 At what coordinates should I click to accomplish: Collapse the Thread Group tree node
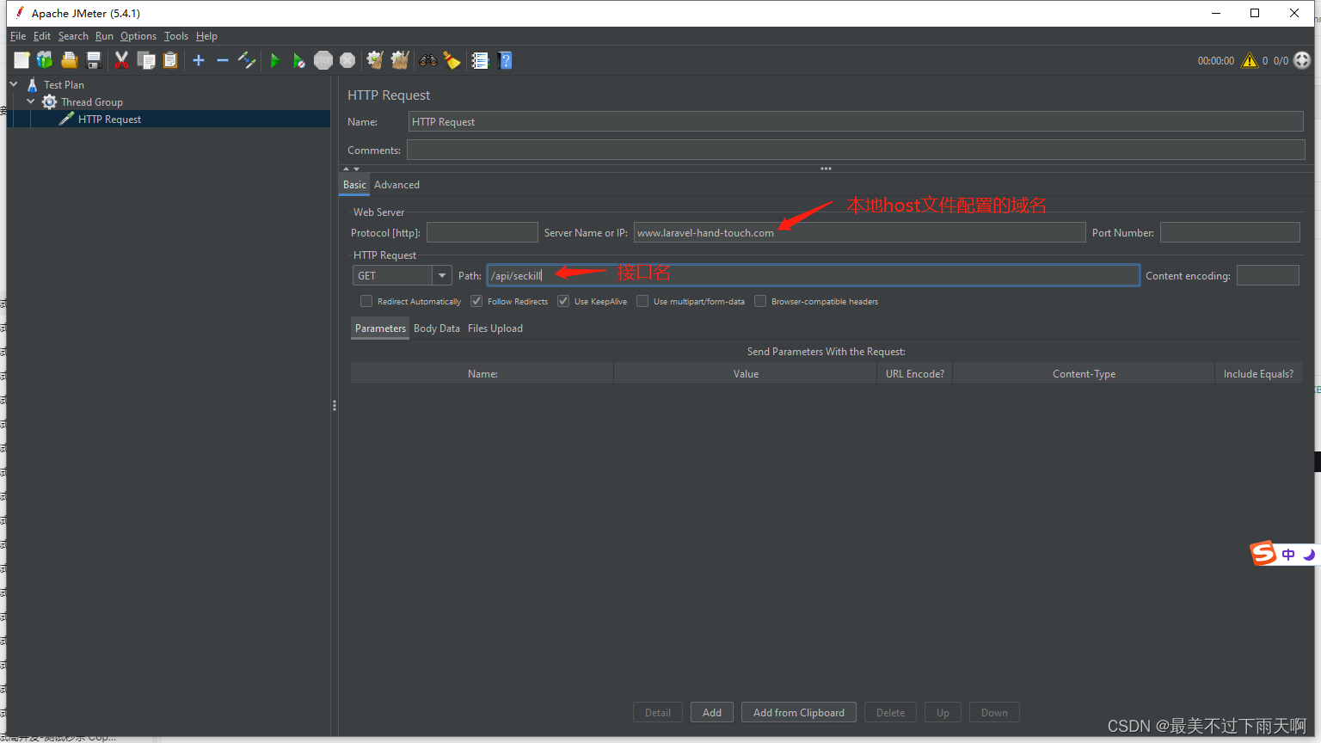coord(31,101)
